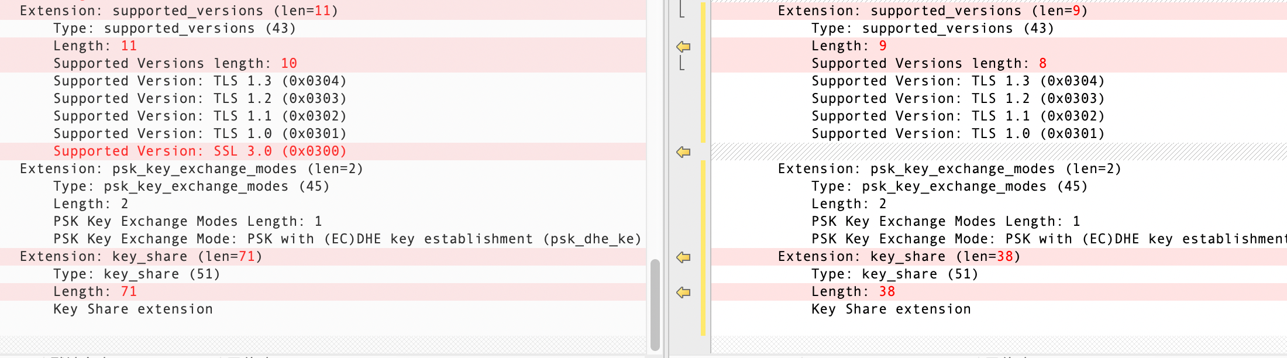Click the yellow merge arrow beside Length: 9
1287x358 pixels.
tap(683, 46)
